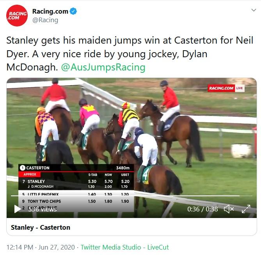Seek using the video progress bar
This screenshot has width=261, height=255.
(x=131, y=196)
